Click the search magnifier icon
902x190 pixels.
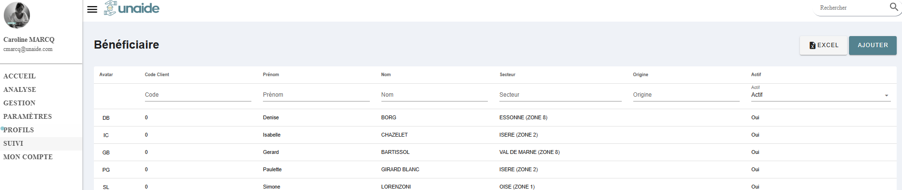pos(894,7)
